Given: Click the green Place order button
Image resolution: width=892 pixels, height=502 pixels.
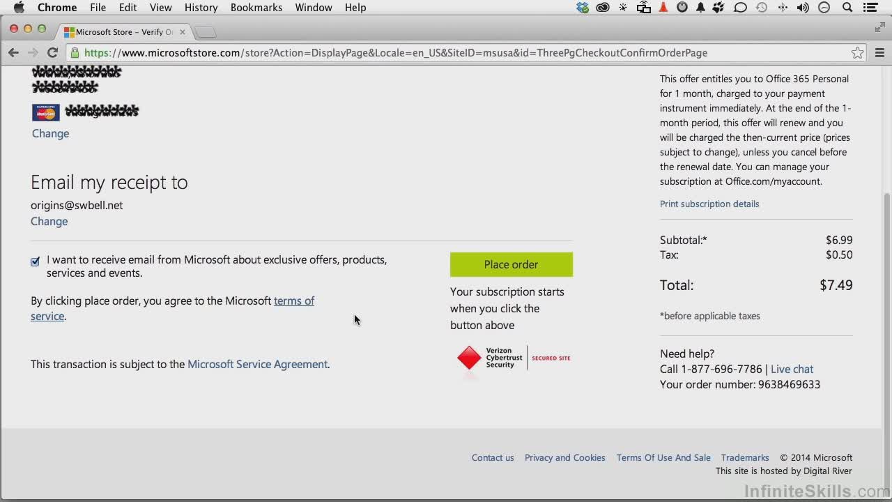Looking at the screenshot, I should coord(512,264).
